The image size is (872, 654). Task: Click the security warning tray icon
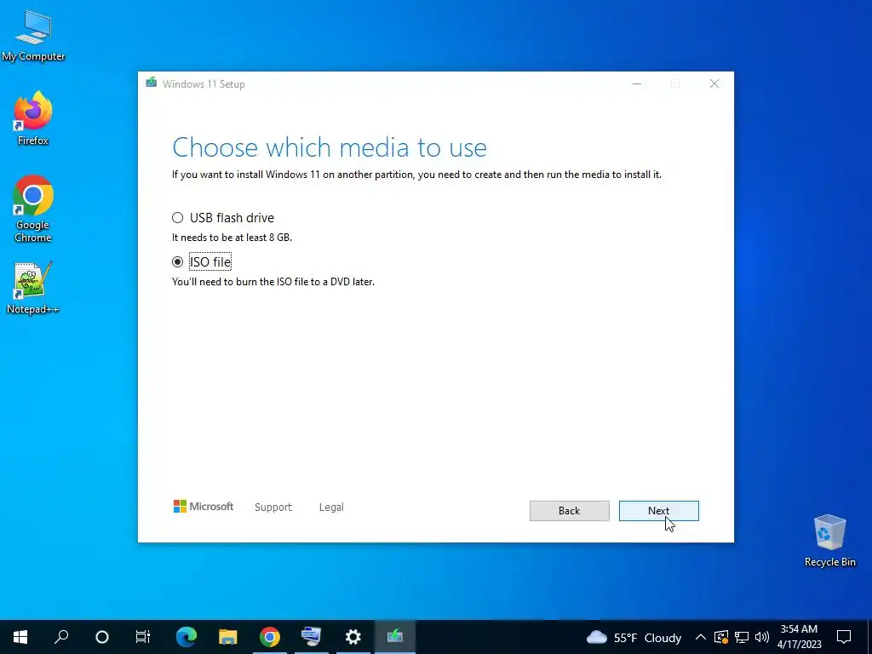pyautogui.click(x=720, y=637)
